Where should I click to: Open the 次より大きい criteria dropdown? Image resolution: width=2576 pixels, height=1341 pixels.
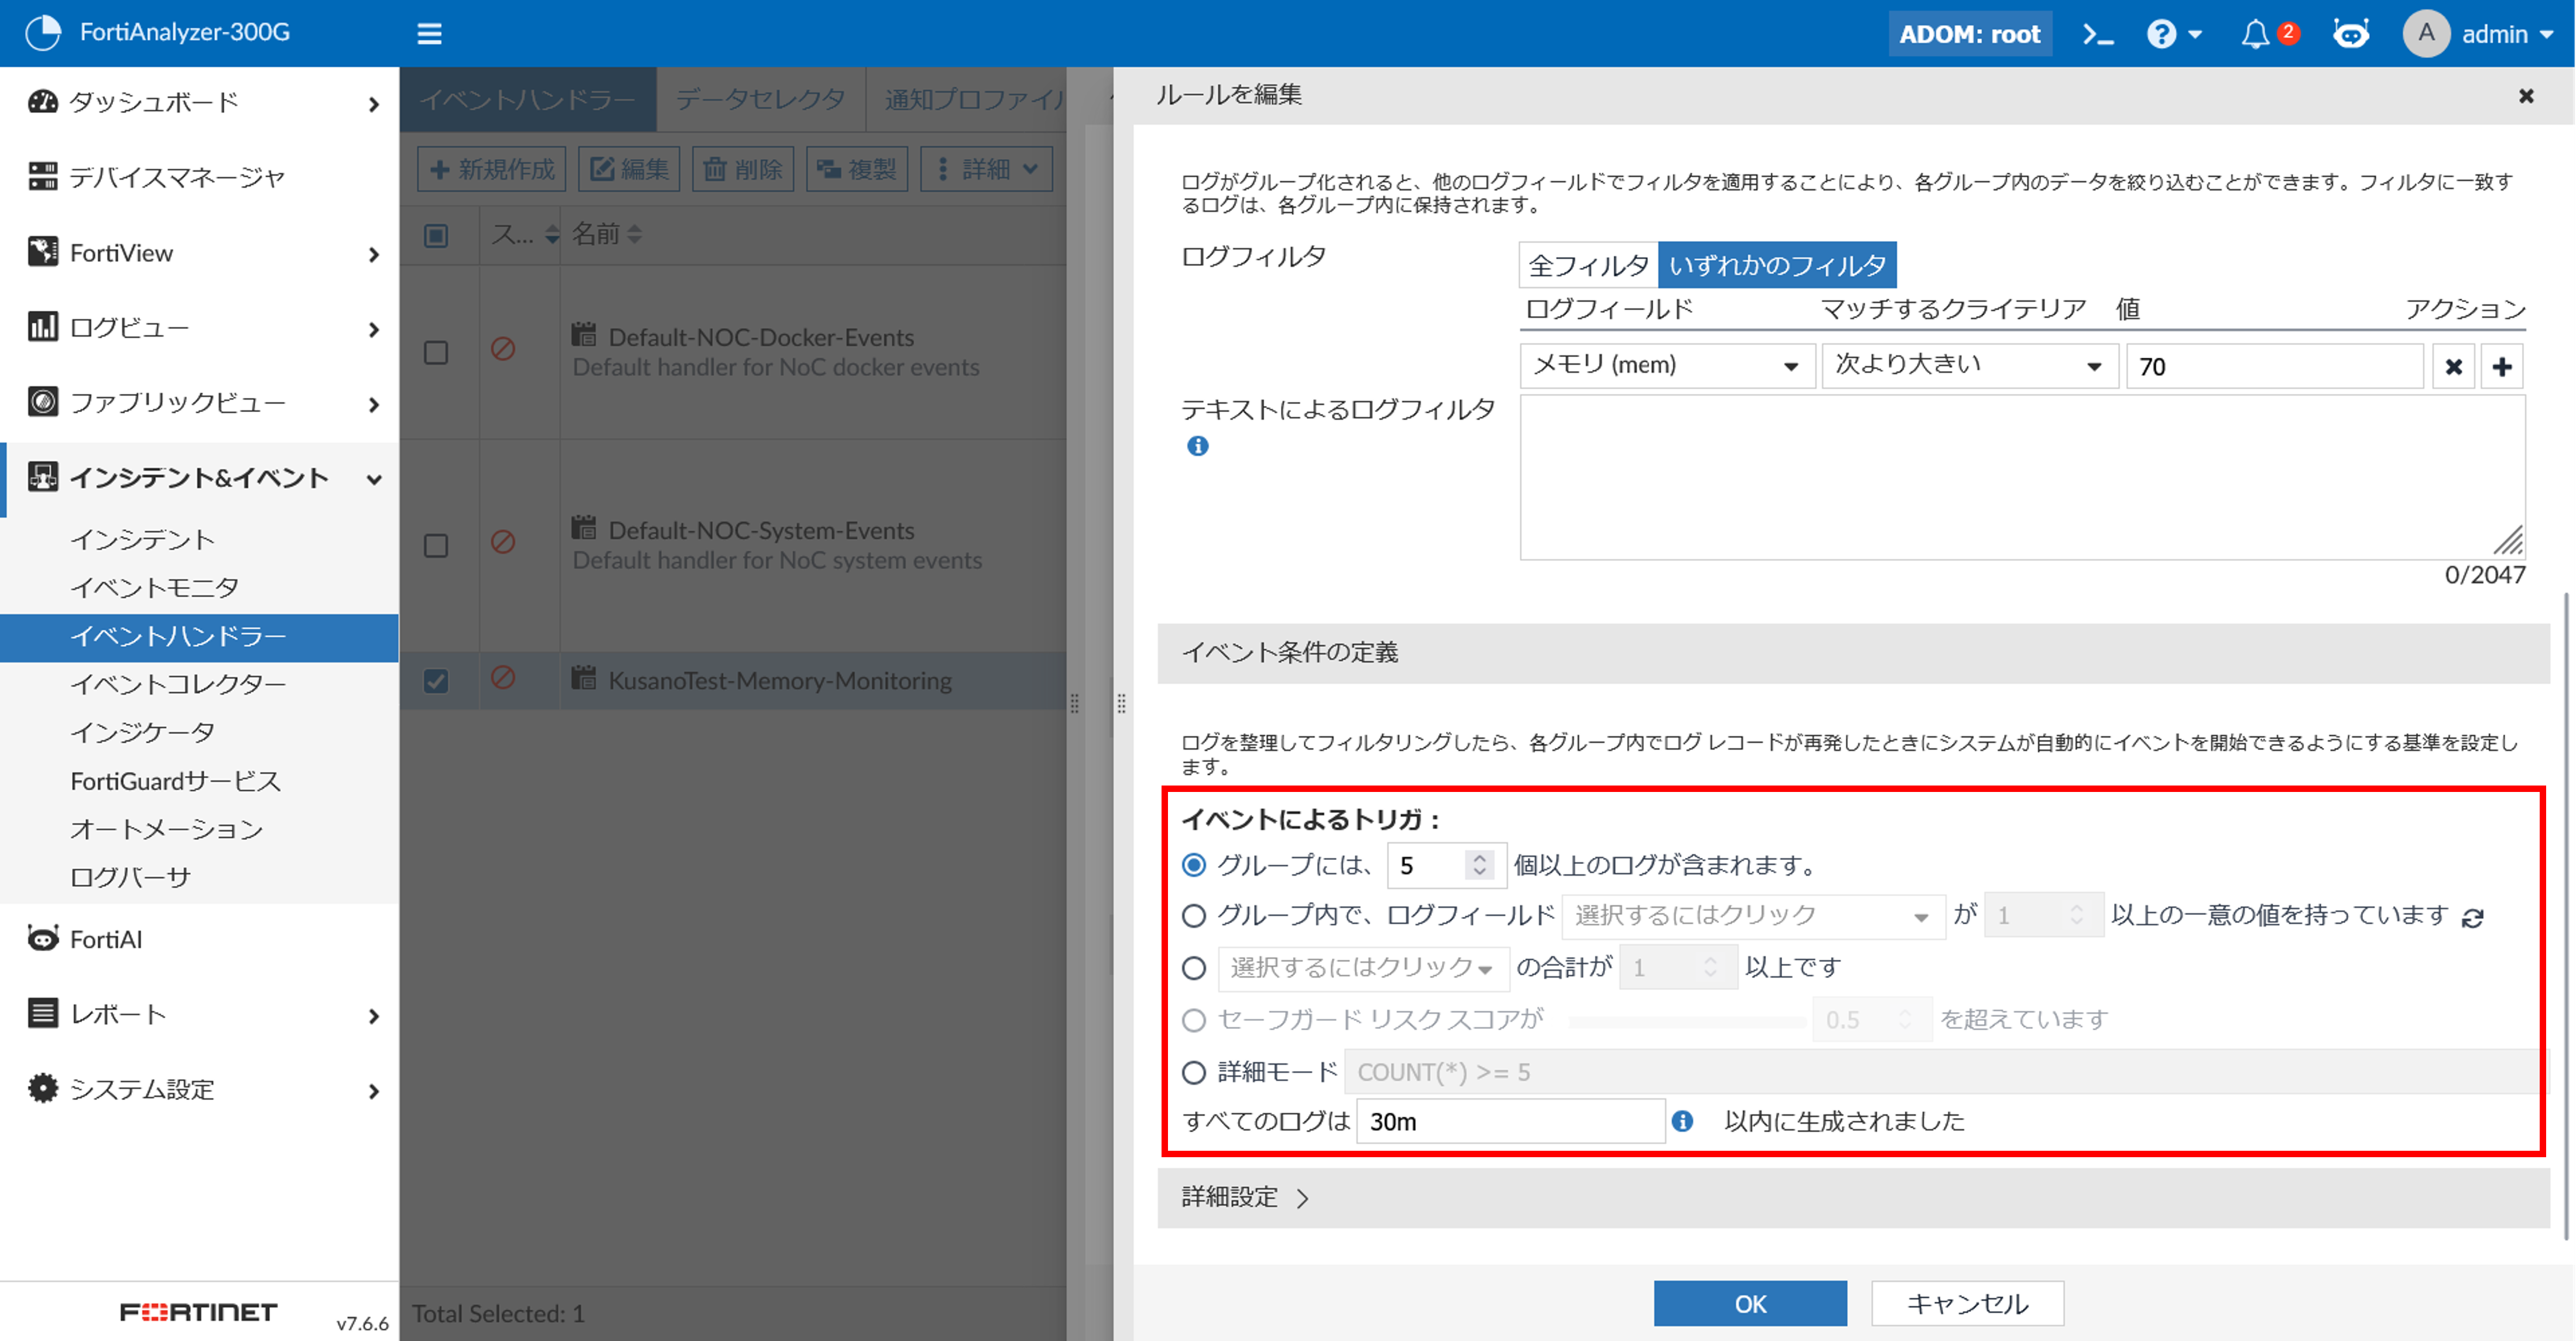click(x=1967, y=366)
